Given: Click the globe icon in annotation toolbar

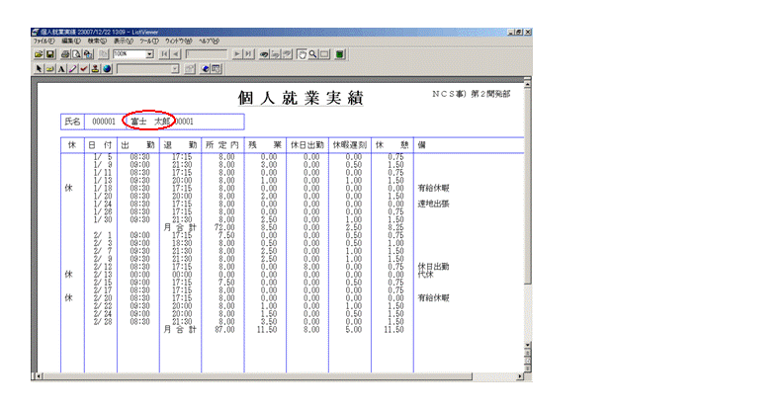Looking at the screenshot, I should 106,68.
